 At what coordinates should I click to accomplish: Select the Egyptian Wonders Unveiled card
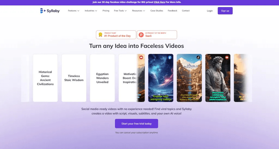tap(102, 78)
